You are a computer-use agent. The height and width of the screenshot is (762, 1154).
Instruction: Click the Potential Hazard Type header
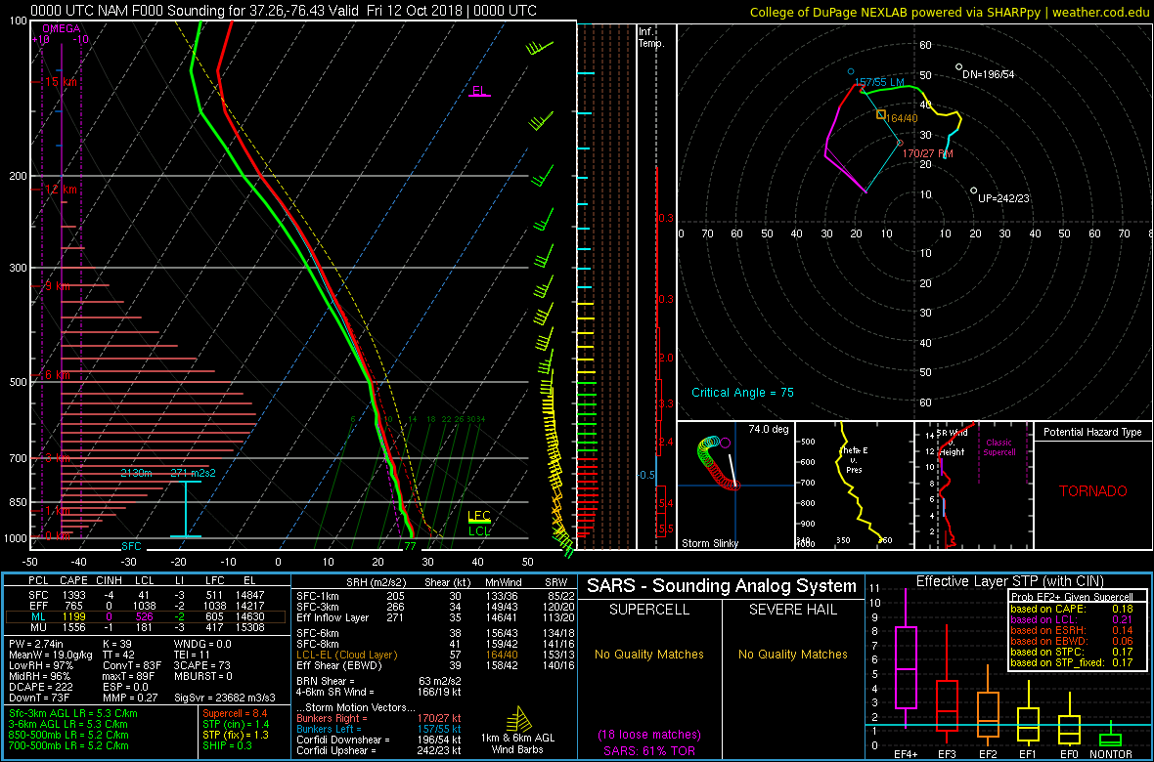click(x=1093, y=433)
